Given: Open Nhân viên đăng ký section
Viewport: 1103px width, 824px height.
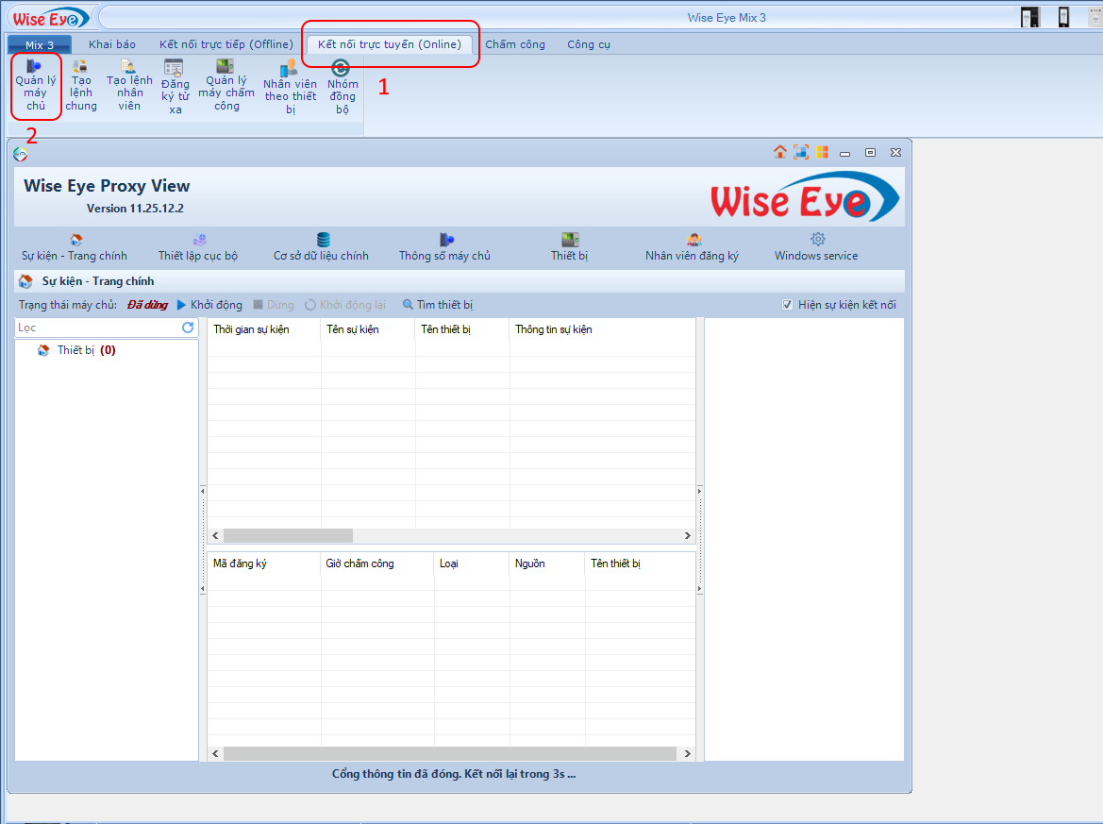Looking at the screenshot, I should coord(693,247).
